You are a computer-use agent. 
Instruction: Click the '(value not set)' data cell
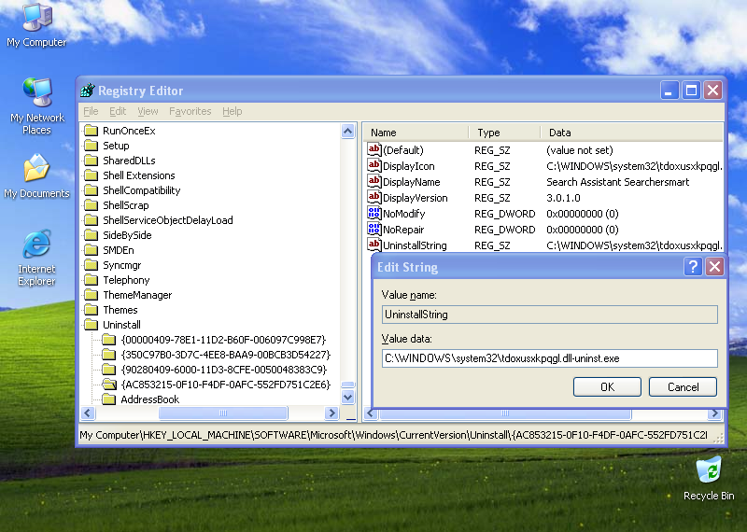point(579,150)
